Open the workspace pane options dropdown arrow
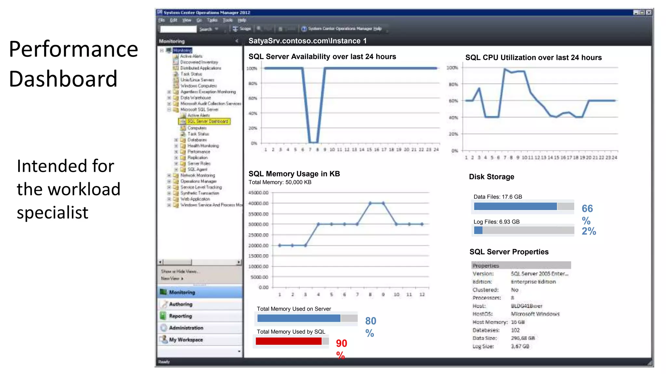The height and width of the screenshot is (374, 666). point(239,351)
